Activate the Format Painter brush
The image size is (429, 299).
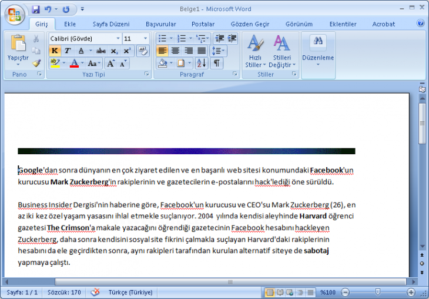pos(36,63)
